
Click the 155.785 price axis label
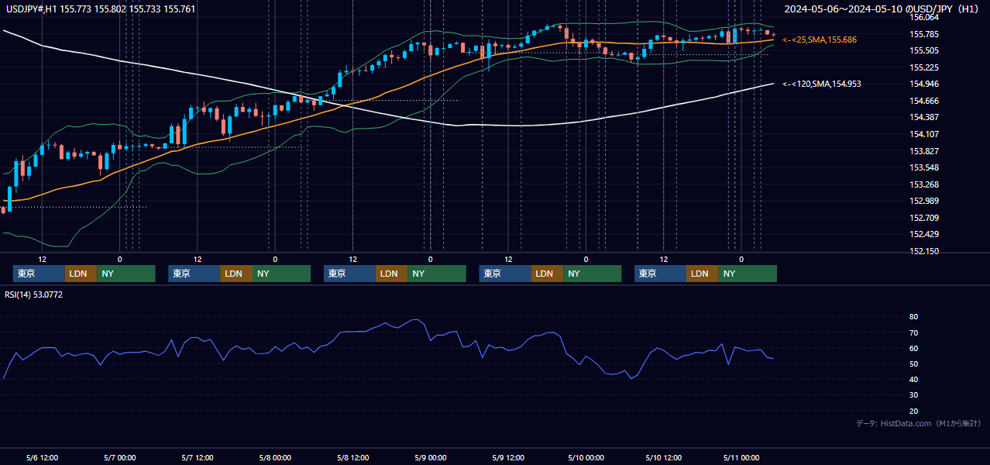[925, 34]
